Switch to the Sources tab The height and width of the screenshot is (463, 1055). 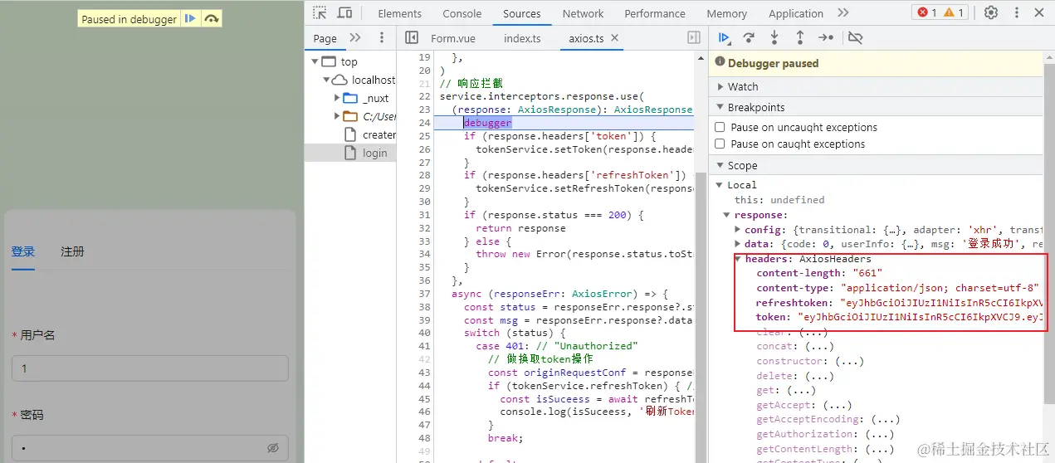tap(522, 13)
